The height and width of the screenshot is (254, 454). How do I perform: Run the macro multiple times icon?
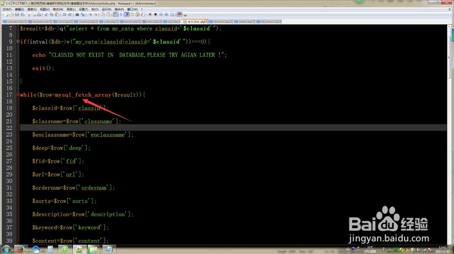[167, 15]
